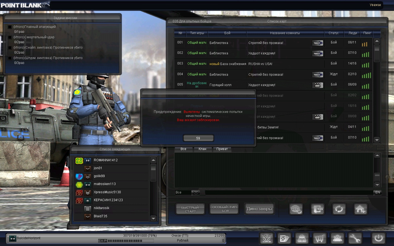Image resolution: width=394 pixels, height=246 pixels.
Task: Open the clan emblem icon in bottom bar
Action: coord(266,238)
